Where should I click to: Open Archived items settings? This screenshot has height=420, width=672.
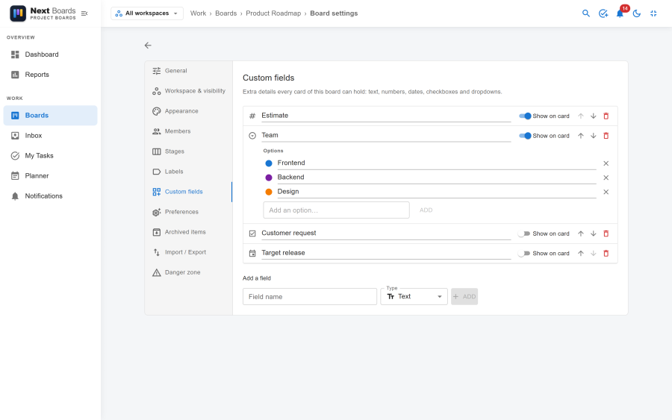pos(189,232)
